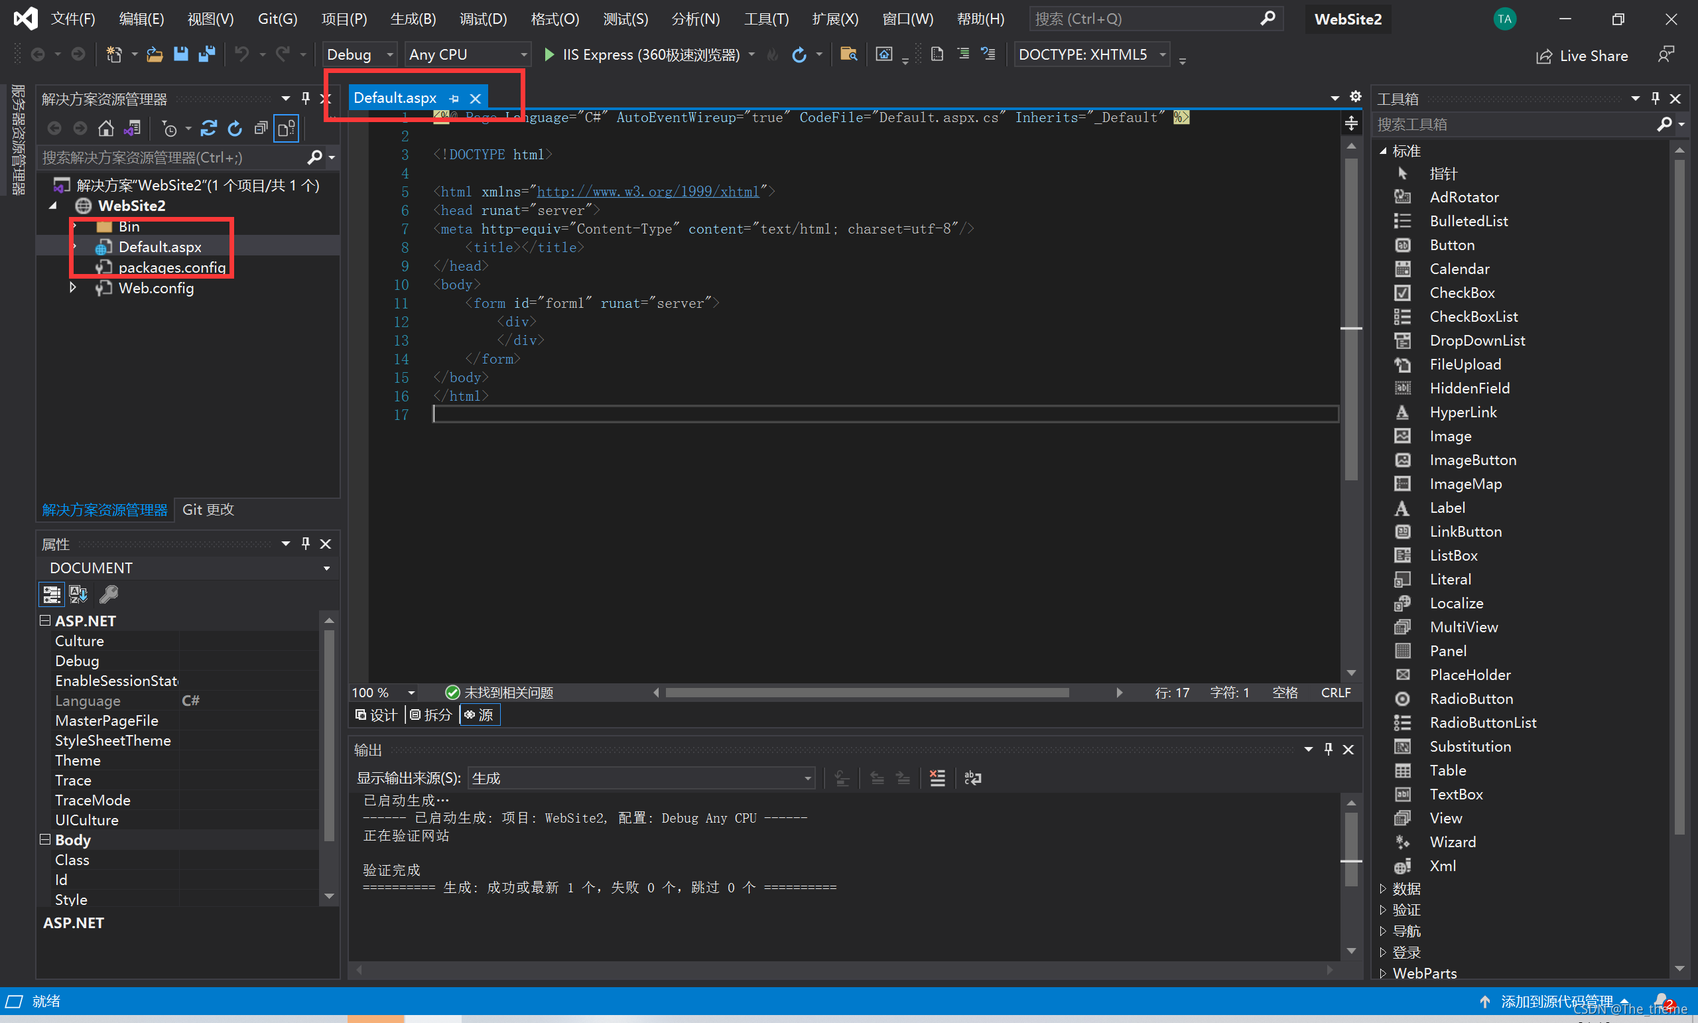1698x1023 pixels.
Task: Open the 扩展(X) menu
Action: (x=835, y=19)
